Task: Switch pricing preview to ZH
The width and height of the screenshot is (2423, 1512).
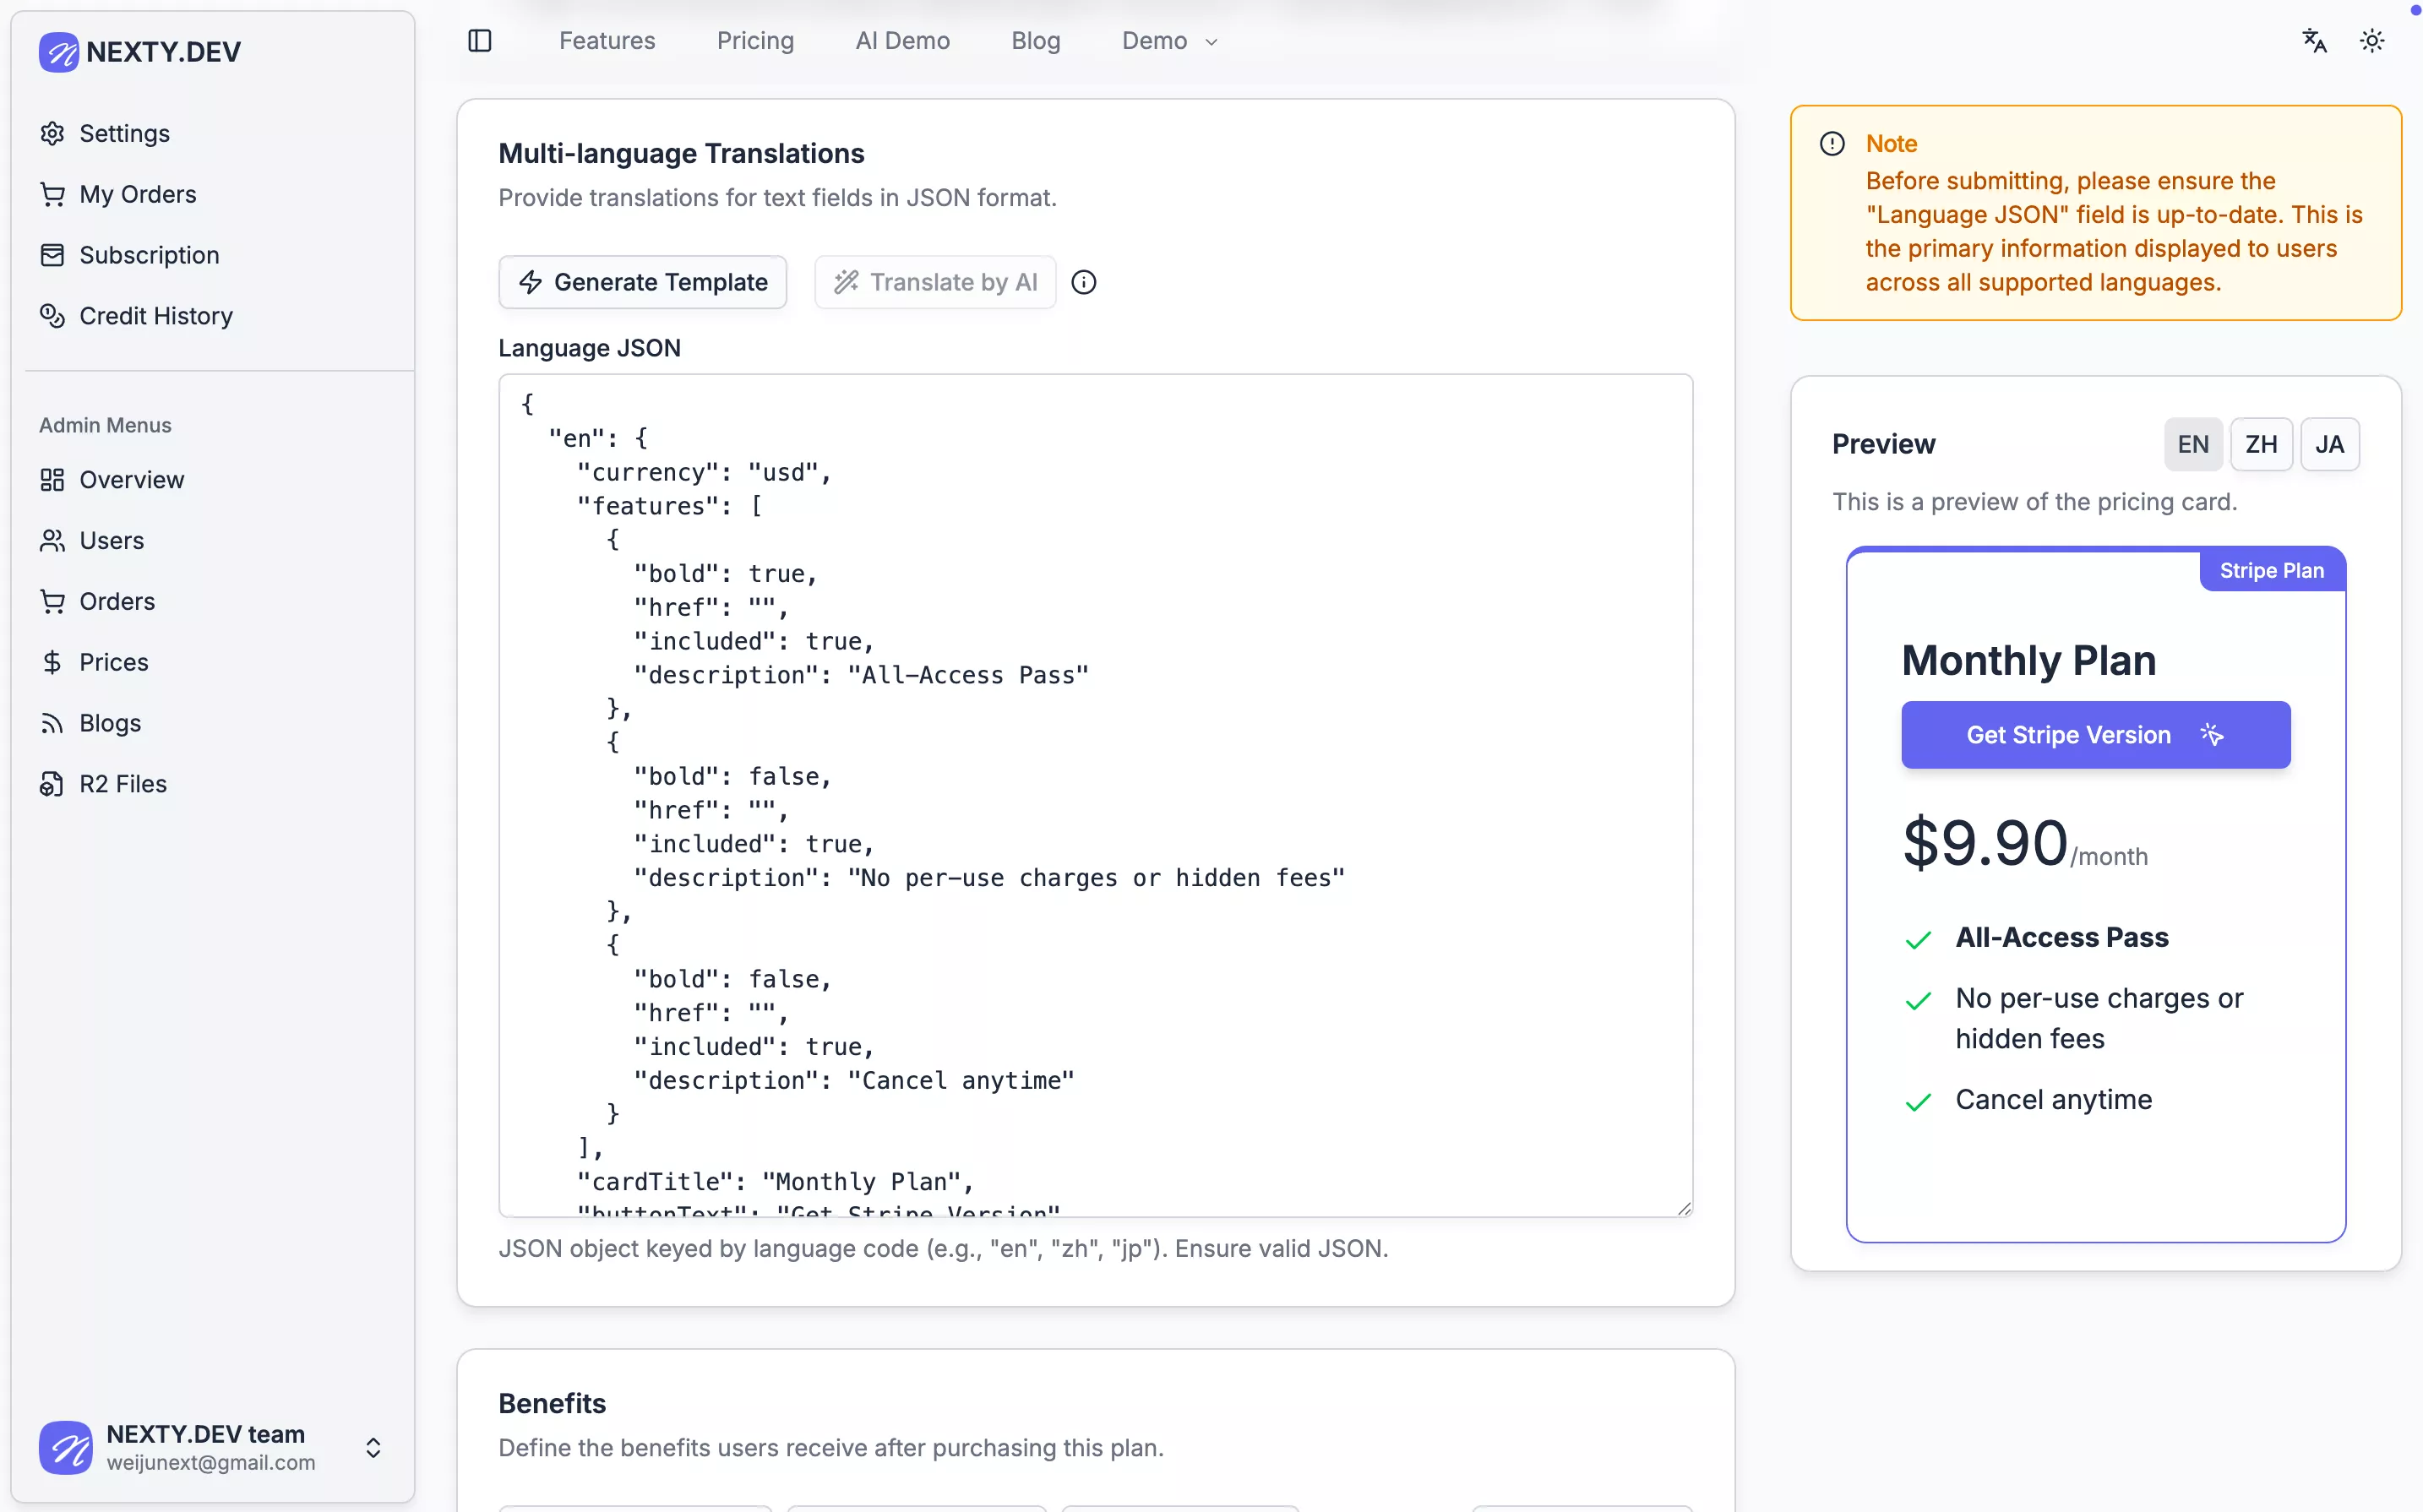Action: pyautogui.click(x=2262, y=444)
